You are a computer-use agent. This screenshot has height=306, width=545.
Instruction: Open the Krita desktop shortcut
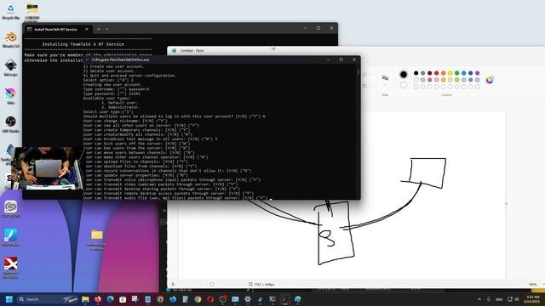pyautogui.click(x=10, y=96)
